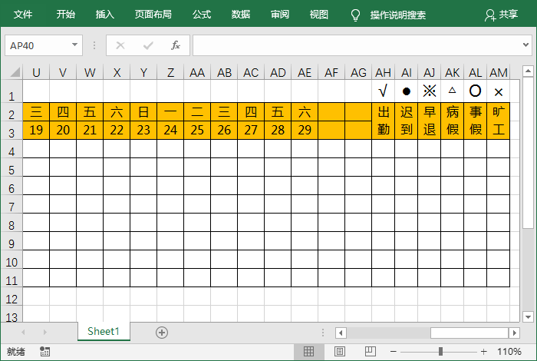Add a new sheet with plus icon

pos(162,333)
